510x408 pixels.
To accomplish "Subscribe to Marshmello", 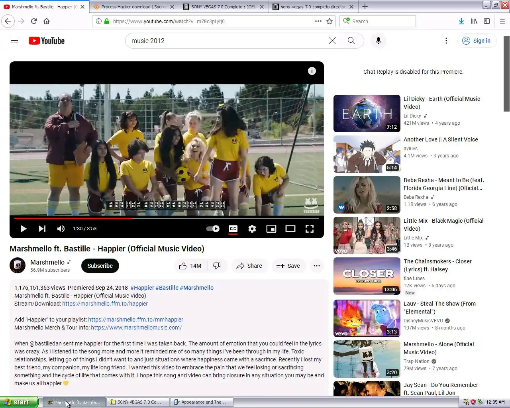I will click(x=100, y=266).
